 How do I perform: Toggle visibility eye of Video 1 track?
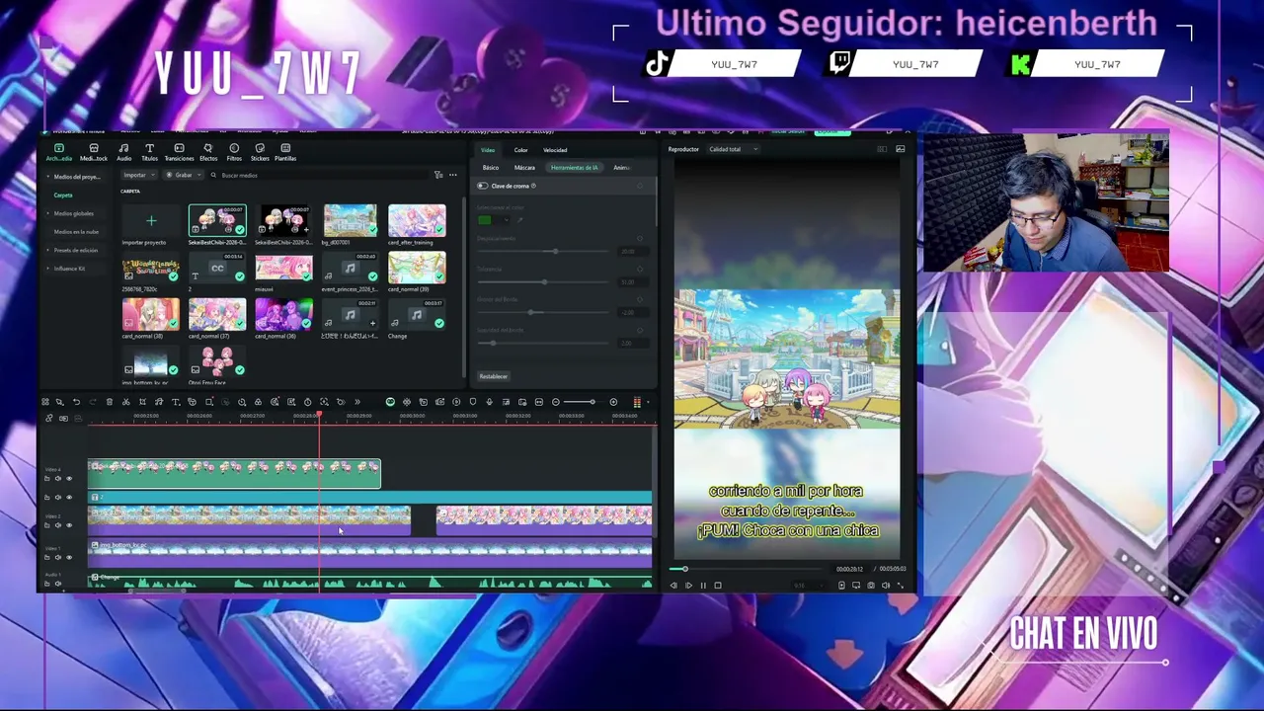pos(69,557)
